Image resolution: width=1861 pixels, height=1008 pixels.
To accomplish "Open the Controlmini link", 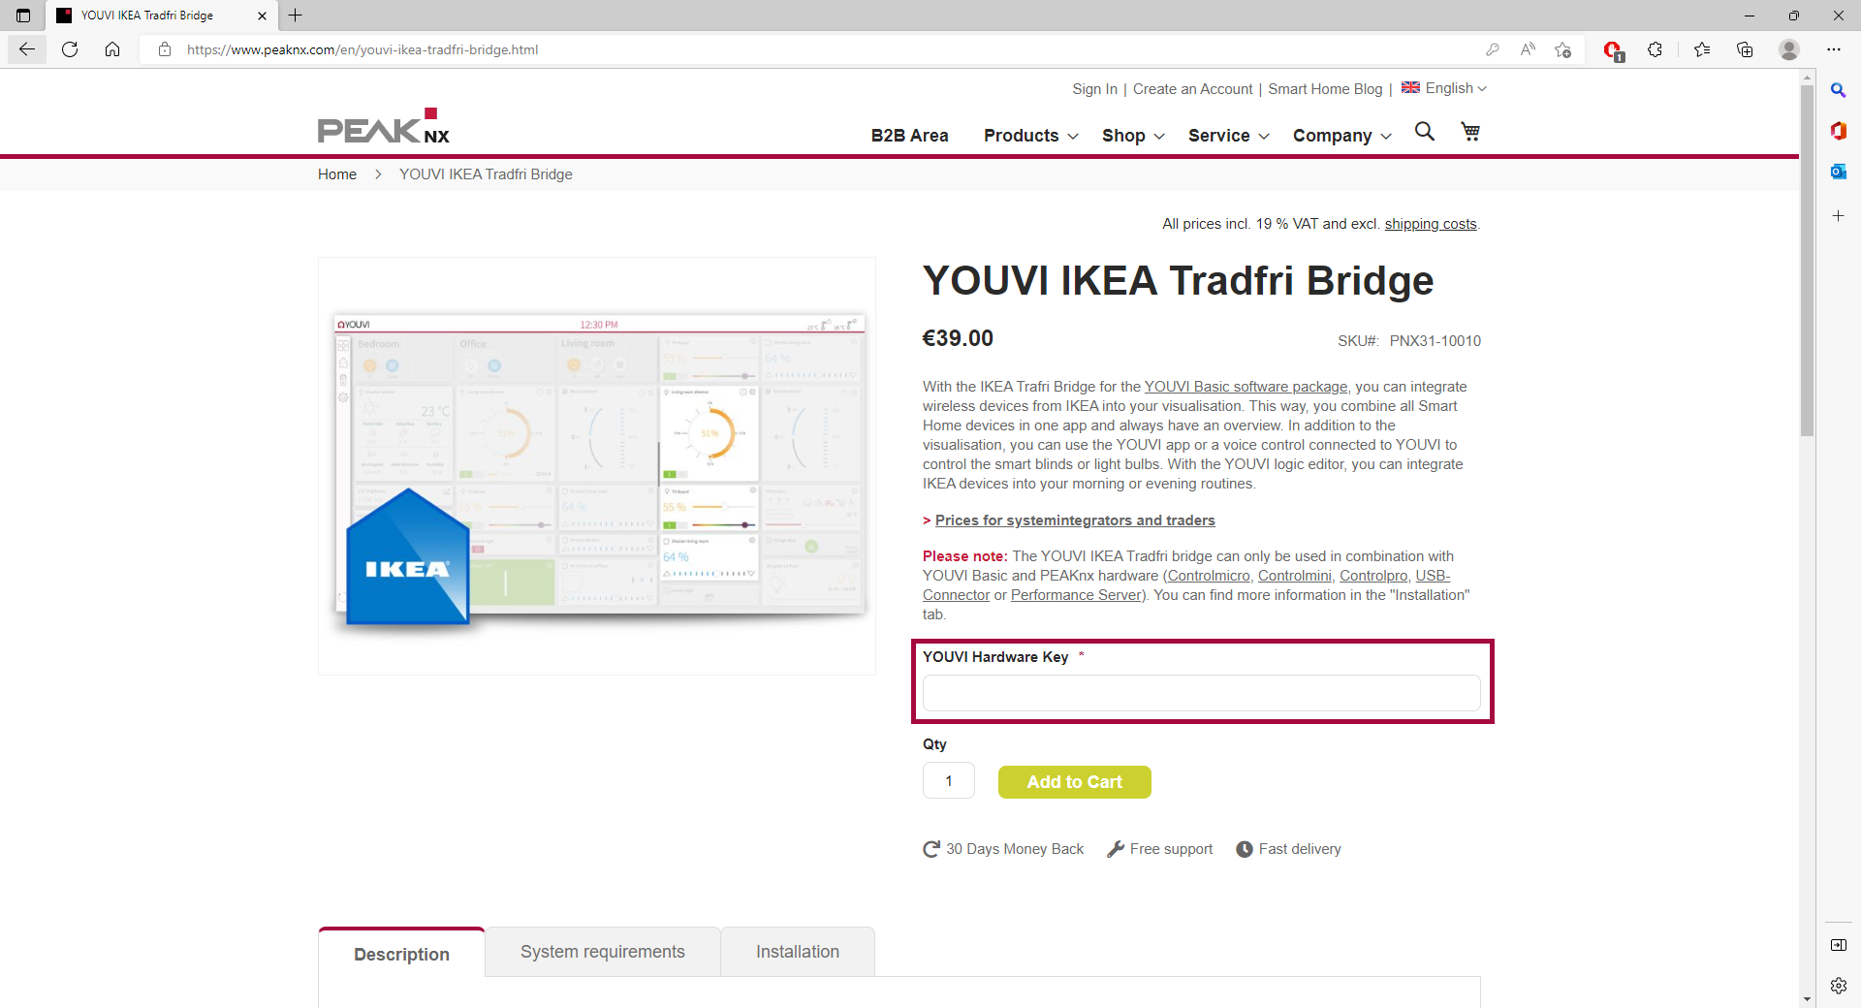I will 1294,576.
